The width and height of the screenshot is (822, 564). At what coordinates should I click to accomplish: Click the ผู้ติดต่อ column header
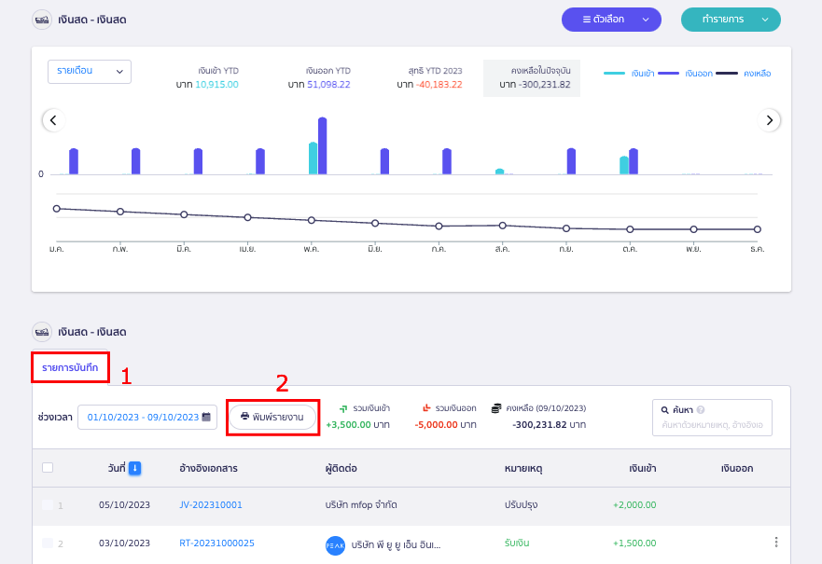point(341,468)
